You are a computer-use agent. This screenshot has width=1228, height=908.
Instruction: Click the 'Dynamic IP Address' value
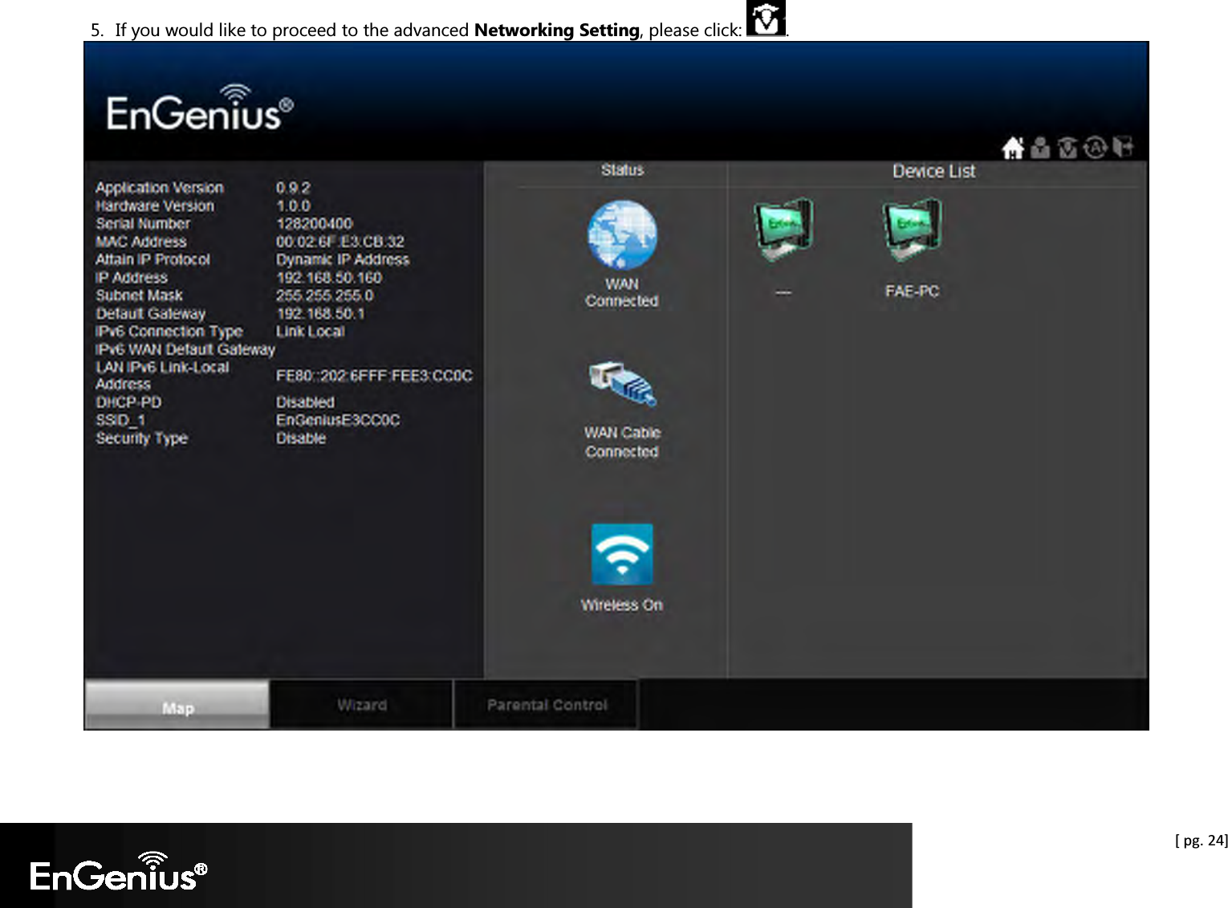(343, 260)
